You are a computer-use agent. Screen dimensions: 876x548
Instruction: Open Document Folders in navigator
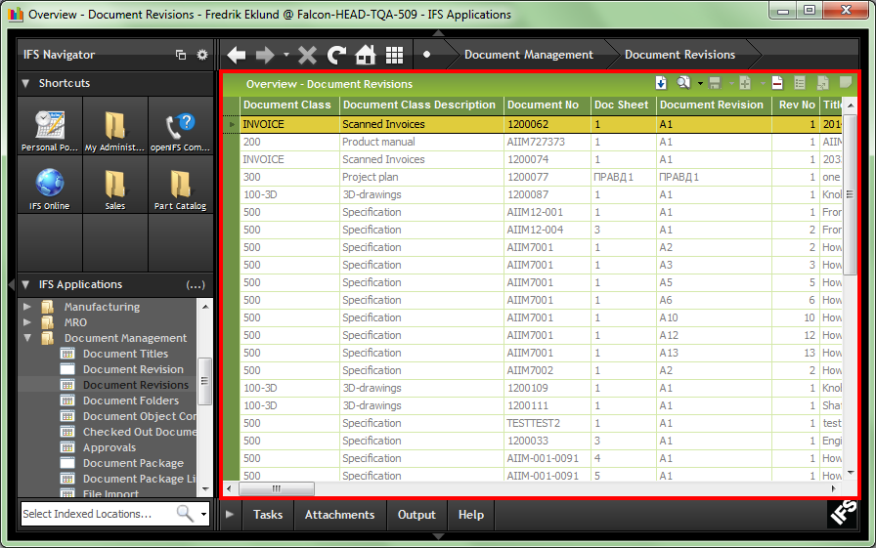click(x=131, y=400)
